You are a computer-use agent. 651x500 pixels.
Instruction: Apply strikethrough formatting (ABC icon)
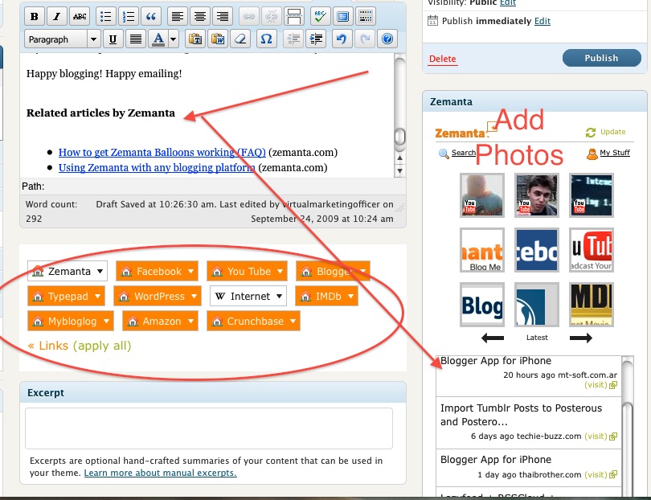[80, 17]
